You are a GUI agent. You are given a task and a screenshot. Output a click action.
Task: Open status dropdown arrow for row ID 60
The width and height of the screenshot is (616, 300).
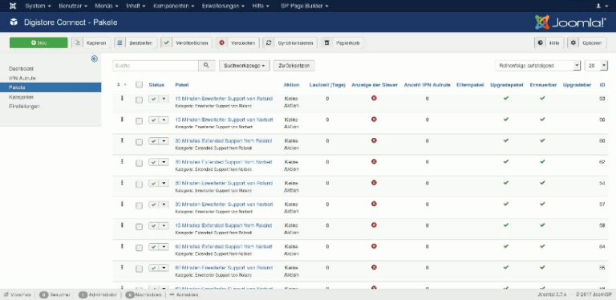pos(164,140)
